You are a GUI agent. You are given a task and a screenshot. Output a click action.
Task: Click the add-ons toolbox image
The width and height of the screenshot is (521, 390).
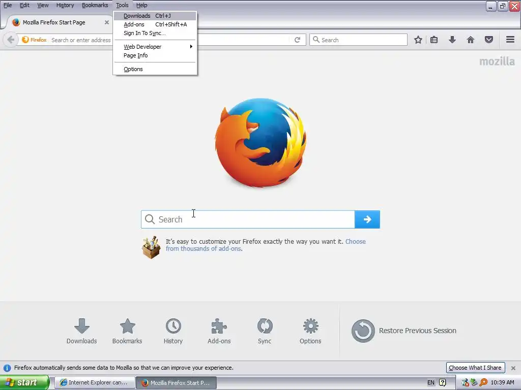(x=151, y=247)
